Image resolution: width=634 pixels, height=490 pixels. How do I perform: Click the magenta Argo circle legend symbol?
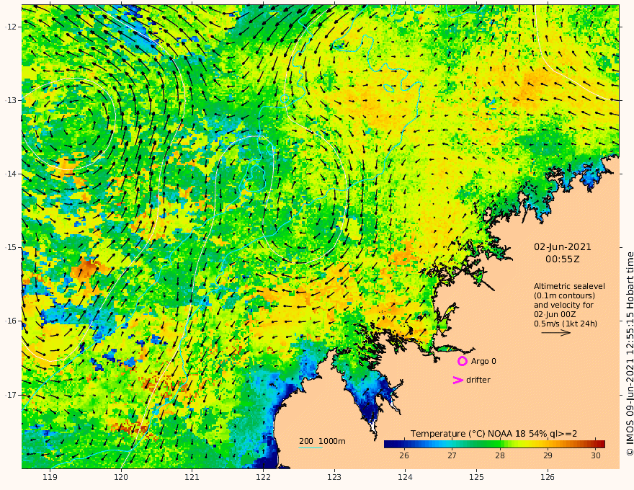click(x=462, y=361)
